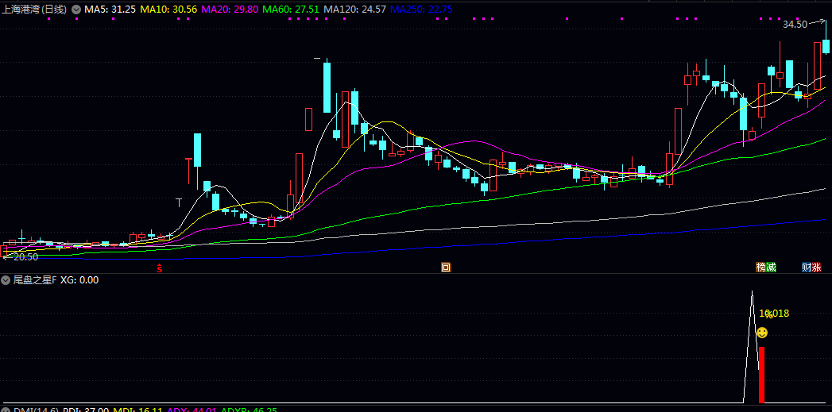Image resolution: width=832 pixels, height=412 pixels.
Task: Open the dropdown next to 上海港湾 (日线)
Action: 75,10
